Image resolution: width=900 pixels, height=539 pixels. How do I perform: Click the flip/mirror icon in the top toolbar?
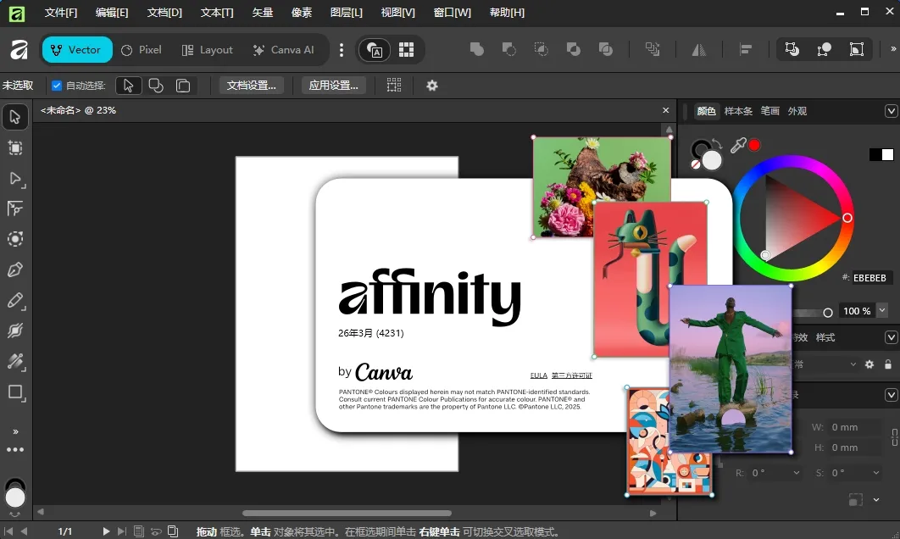(698, 50)
